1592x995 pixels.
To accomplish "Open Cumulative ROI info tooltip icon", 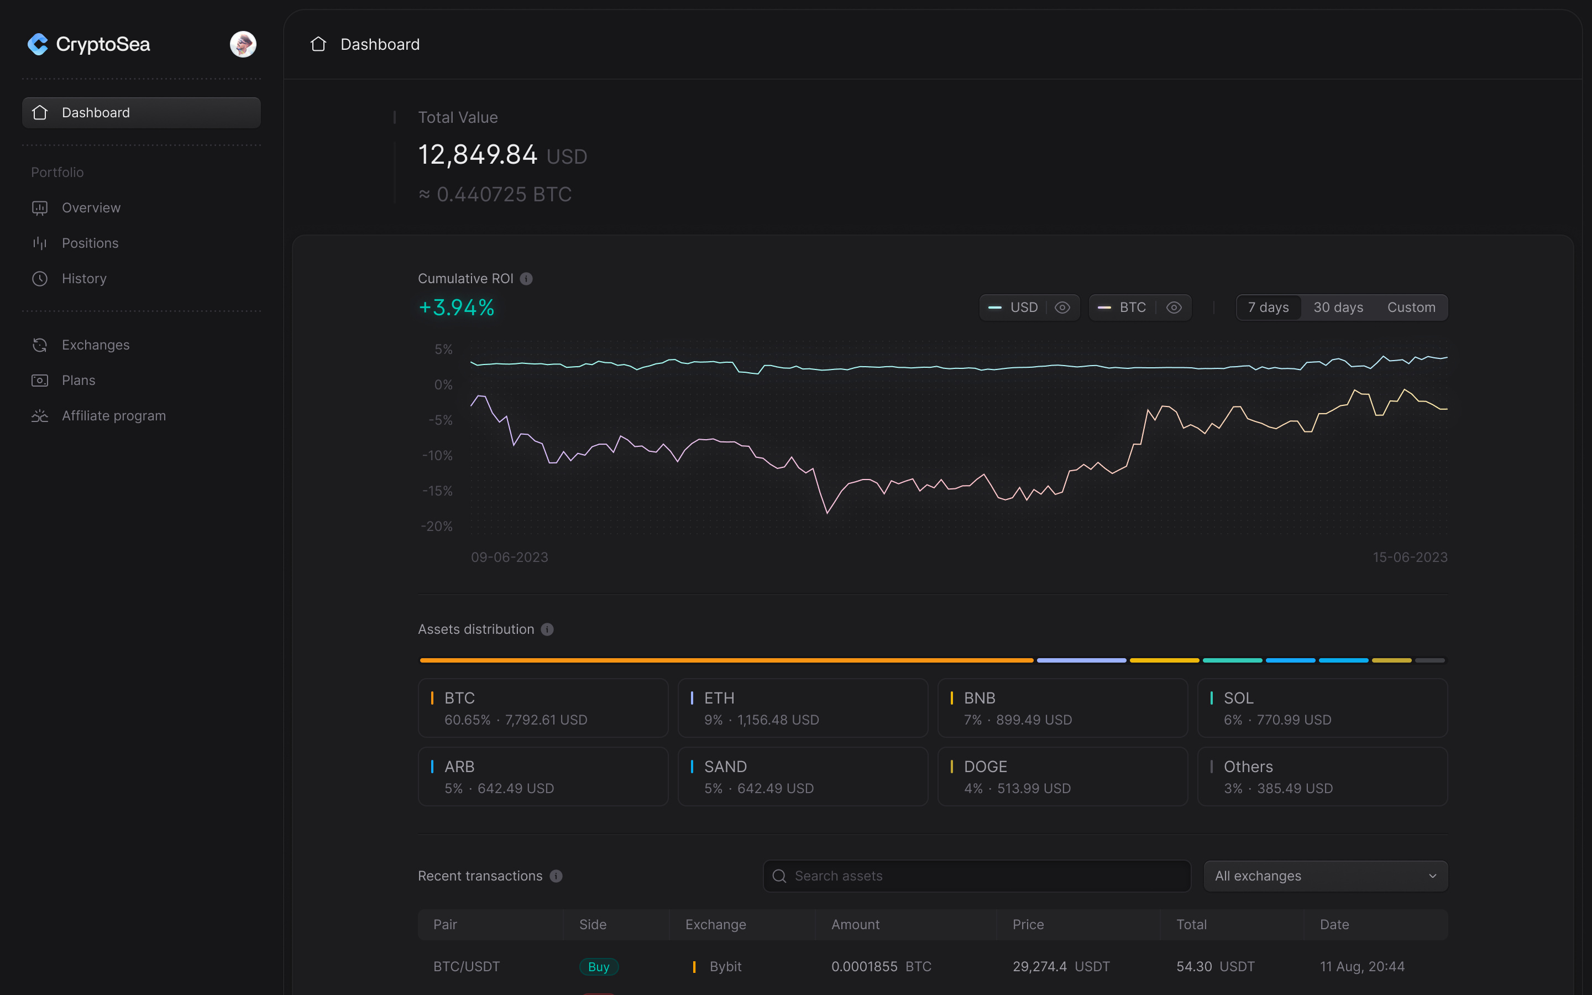I will click(x=526, y=279).
